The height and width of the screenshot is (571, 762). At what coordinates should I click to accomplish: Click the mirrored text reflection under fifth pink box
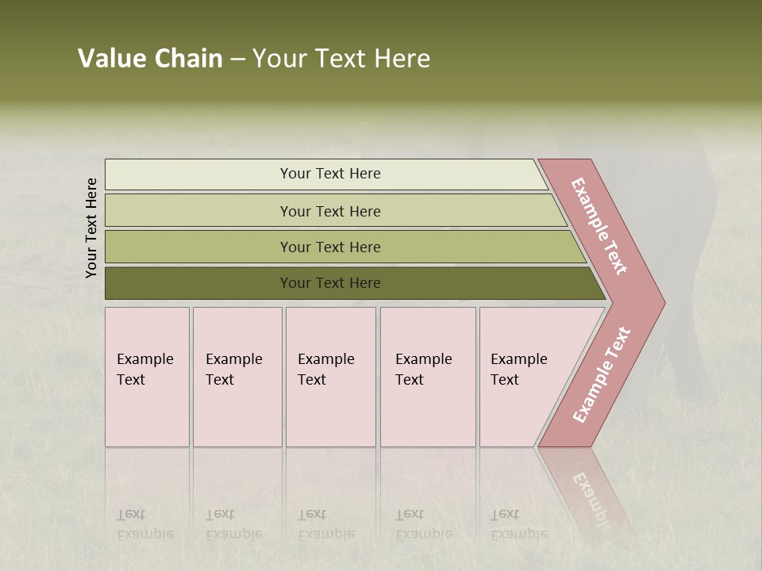519,524
